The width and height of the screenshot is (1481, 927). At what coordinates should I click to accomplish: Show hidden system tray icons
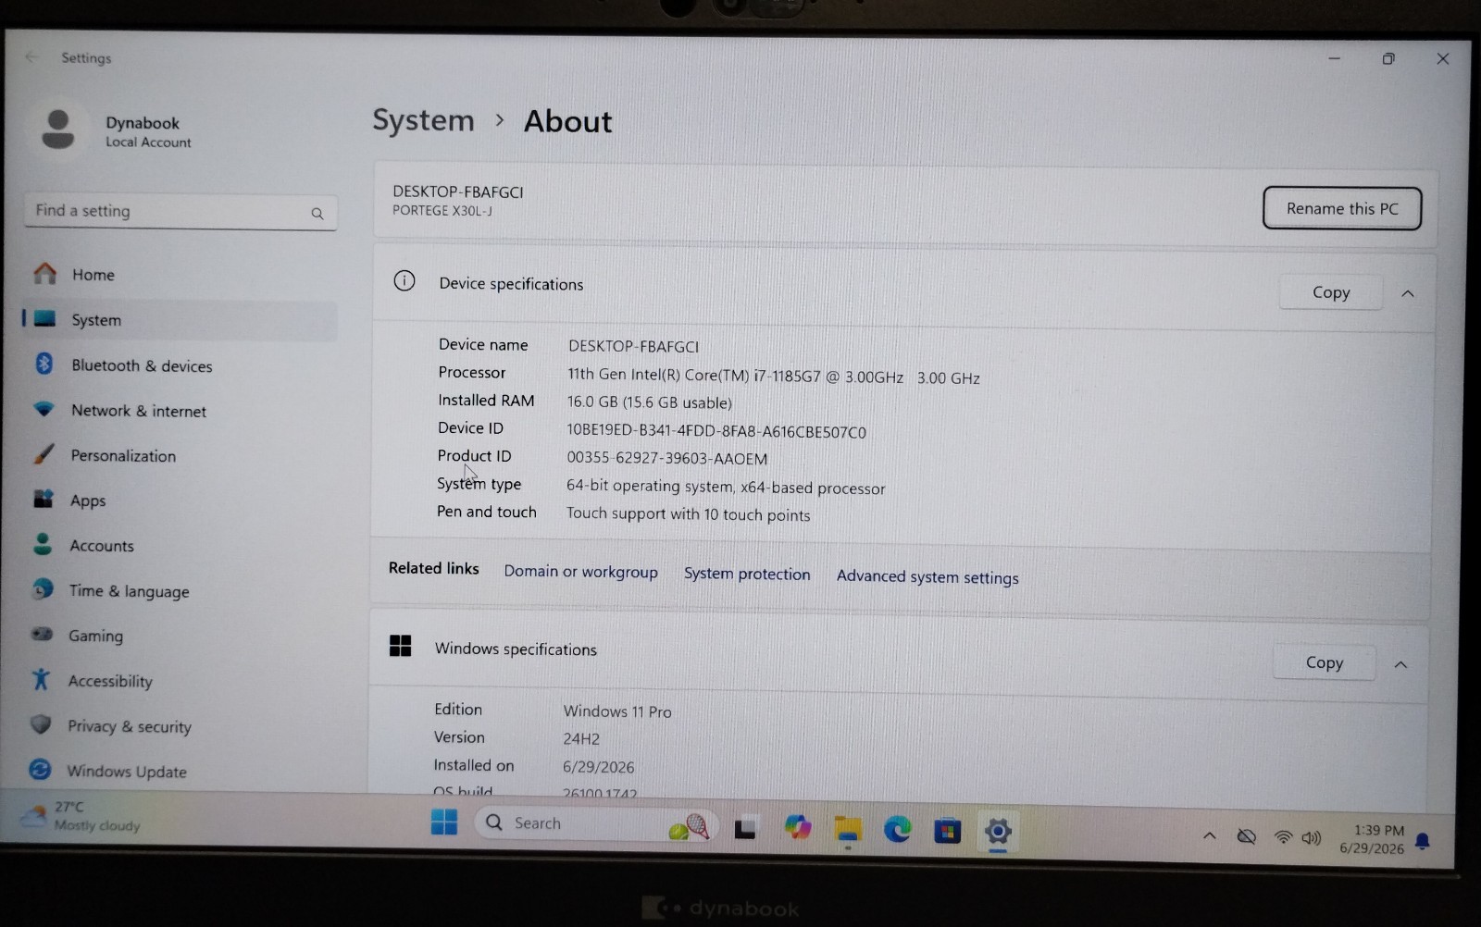[x=1209, y=835]
